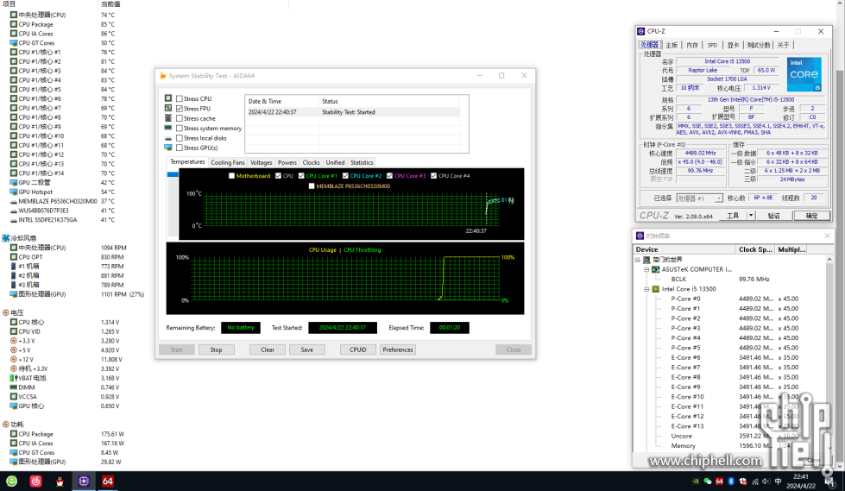This screenshot has height=491, width=845.
Task: Click the DIMM memory sensor icon
Action: (14, 387)
